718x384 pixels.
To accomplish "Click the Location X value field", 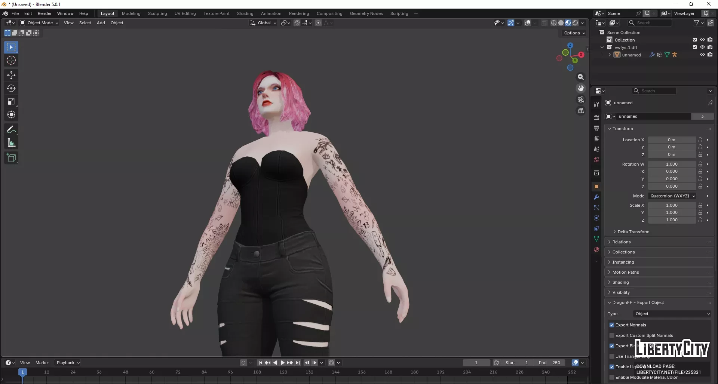I will (671, 140).
